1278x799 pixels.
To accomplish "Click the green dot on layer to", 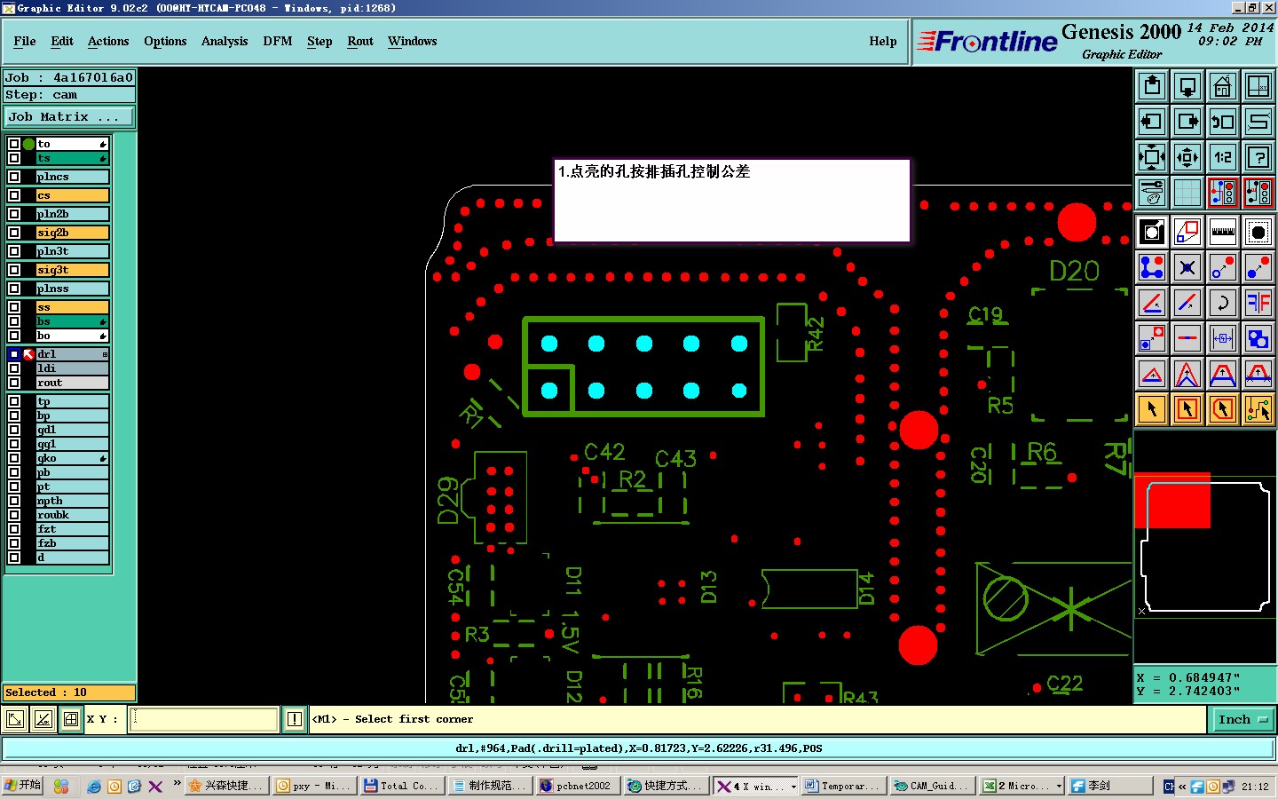I will (28, 144).
